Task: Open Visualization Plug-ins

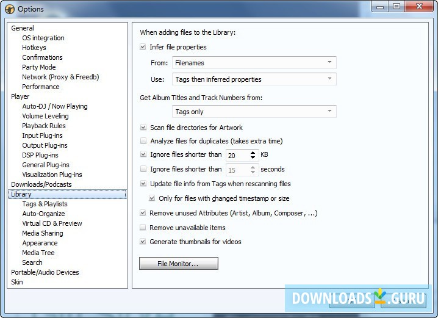Action: click(x=52, y=175)
